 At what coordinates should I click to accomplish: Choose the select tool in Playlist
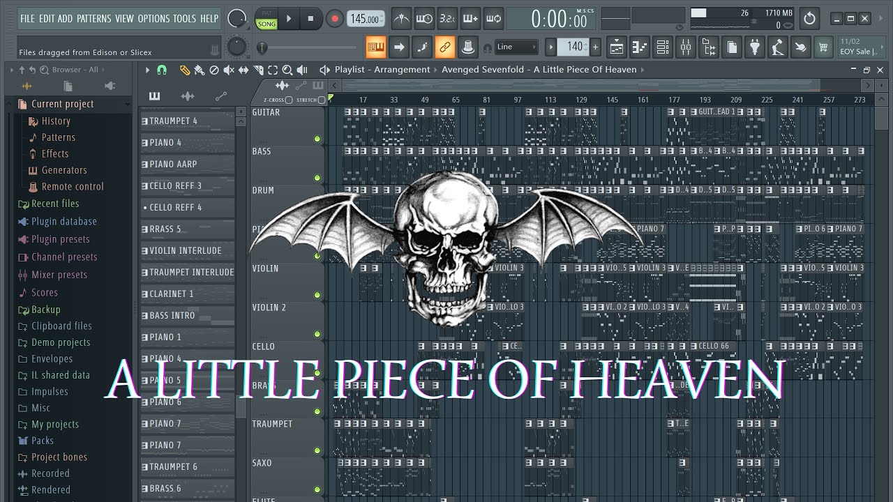[273, 70]
